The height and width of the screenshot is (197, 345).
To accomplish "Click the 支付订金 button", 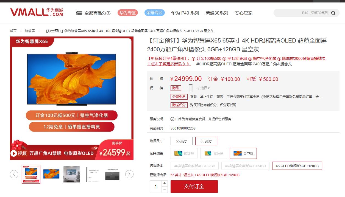I will tap(194, 187).
